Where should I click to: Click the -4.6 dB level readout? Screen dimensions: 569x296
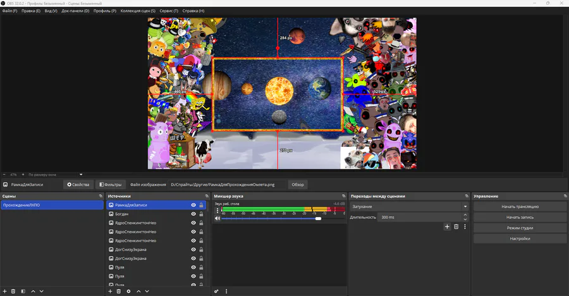click(339, 204)
